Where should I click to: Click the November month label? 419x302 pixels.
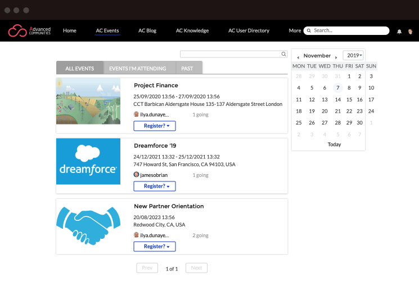[x=317, y=56]
